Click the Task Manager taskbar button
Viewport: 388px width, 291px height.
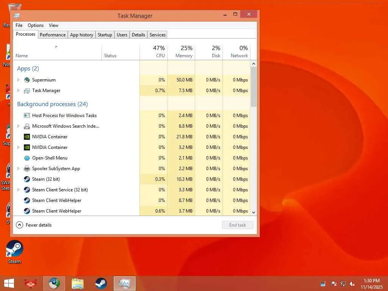pyautogui.click(x=124, y=283)
